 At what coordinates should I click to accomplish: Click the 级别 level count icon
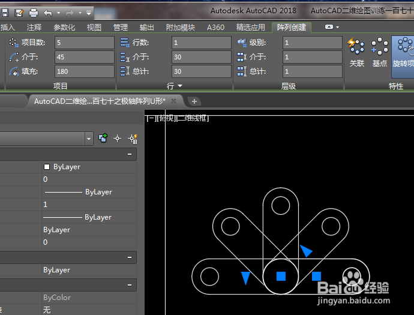[242, 42]
